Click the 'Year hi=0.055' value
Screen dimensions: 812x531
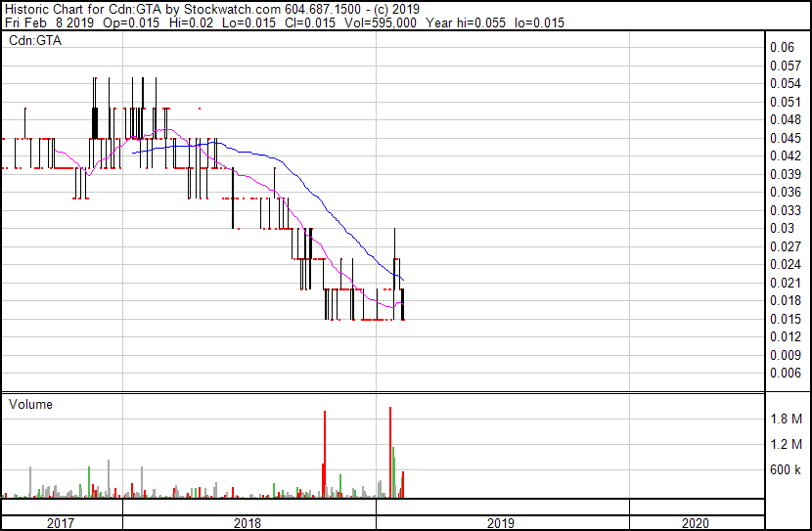[x=466, y=22]
